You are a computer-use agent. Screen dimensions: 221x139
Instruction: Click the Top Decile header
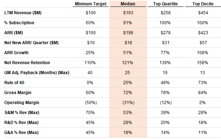coord(203,4)
